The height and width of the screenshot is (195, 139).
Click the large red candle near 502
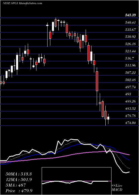pyautogui.click(x=97, y=81)
